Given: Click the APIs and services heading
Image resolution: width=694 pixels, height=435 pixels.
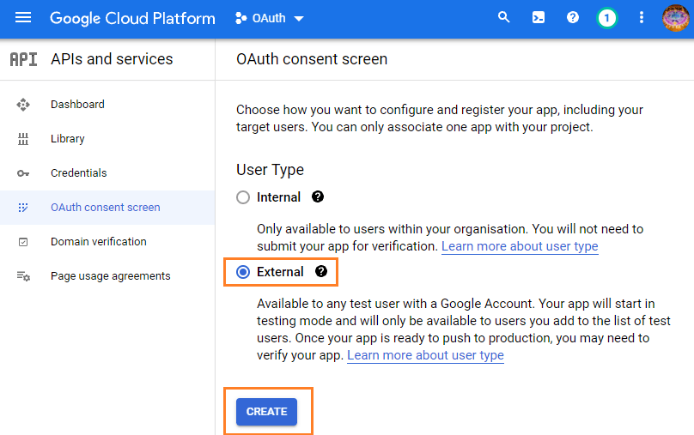Looking at the screenshot, I should (112, 59).
